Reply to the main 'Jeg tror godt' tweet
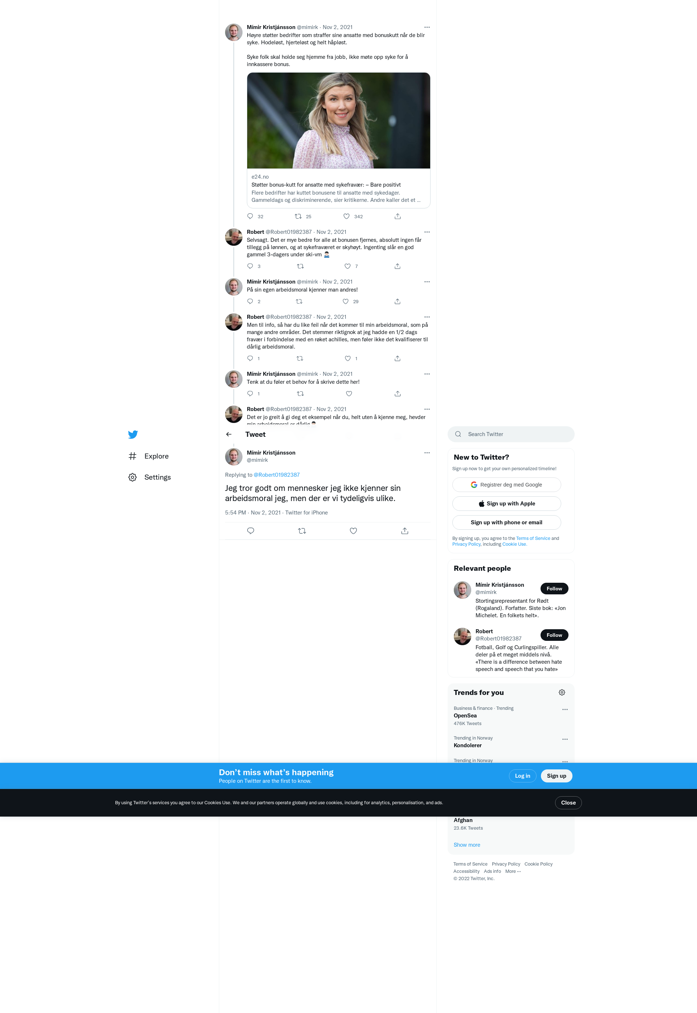 tap(251, 531)
